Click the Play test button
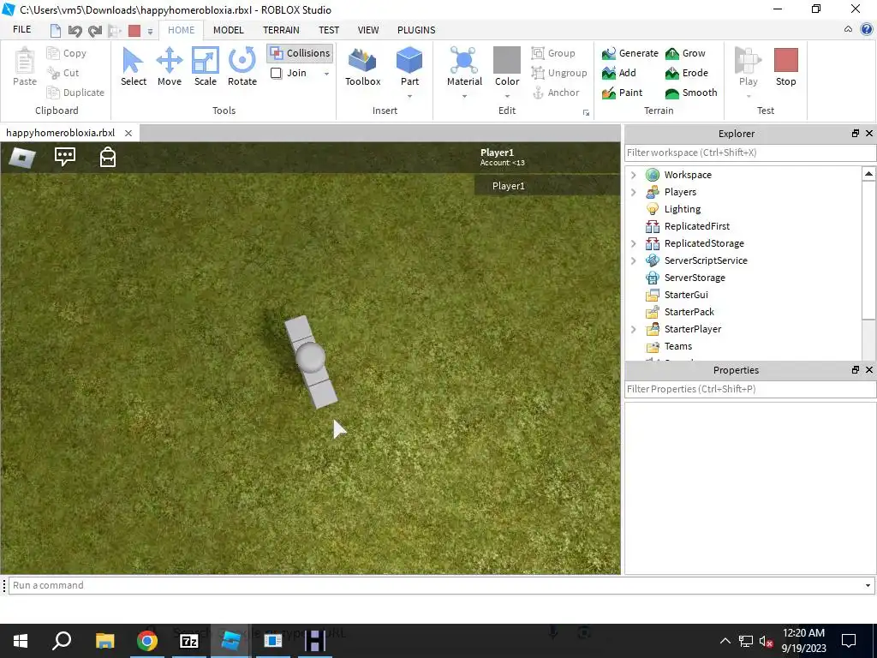The height and width of the screenshot is (658, 877). [x=749, y=66]
